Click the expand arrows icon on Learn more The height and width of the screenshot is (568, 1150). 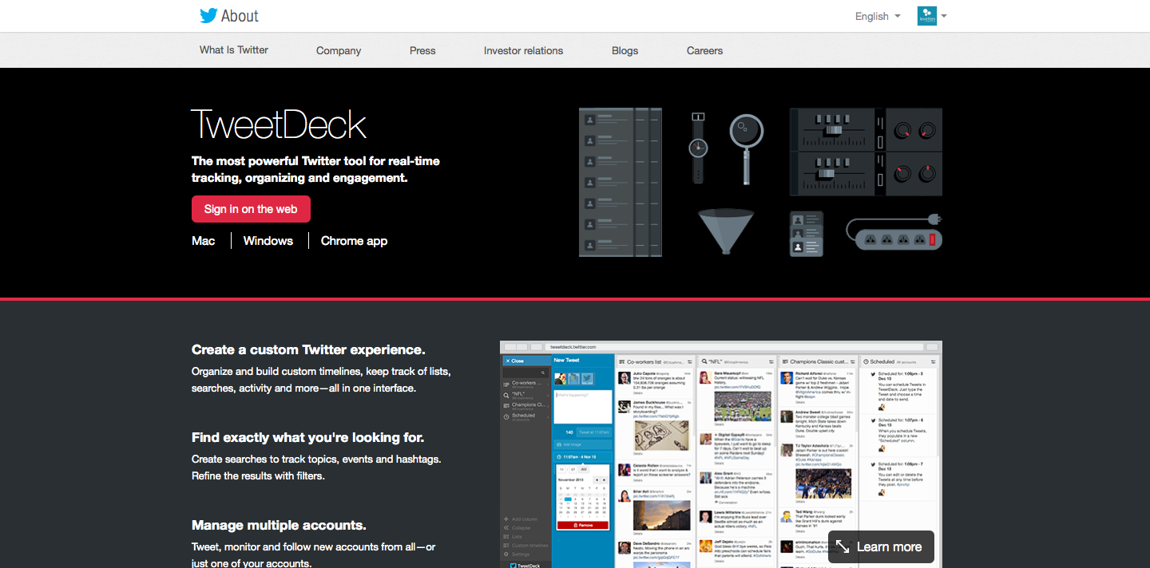coord(843,547)
